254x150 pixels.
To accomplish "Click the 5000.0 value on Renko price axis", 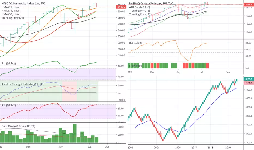I will (x=249, y=107).
